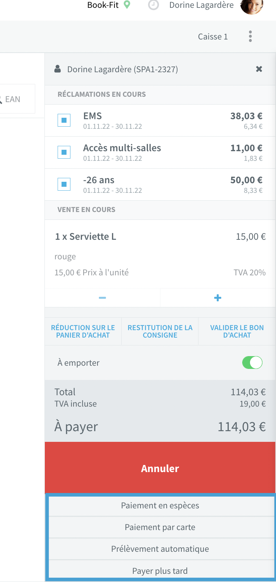This screenshot has height=582, width=276.
Task: Cancel the sale with Annuler
Action: coord(160,468)
